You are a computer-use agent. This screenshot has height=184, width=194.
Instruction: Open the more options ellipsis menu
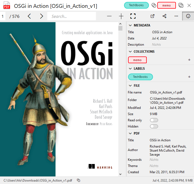pos(176,16)
